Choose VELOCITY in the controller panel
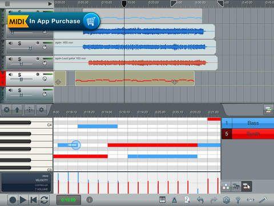This screenshot has height=206, width=274. tap(42, 180)
